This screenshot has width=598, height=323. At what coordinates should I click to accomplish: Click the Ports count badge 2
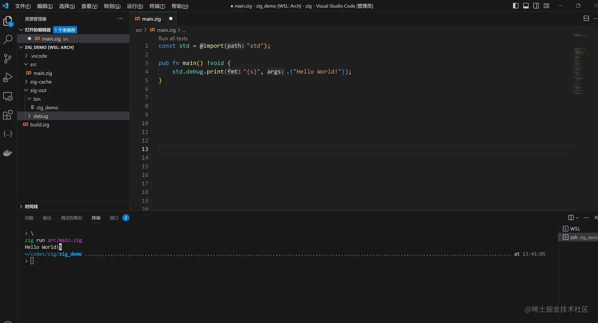(126, 218)
